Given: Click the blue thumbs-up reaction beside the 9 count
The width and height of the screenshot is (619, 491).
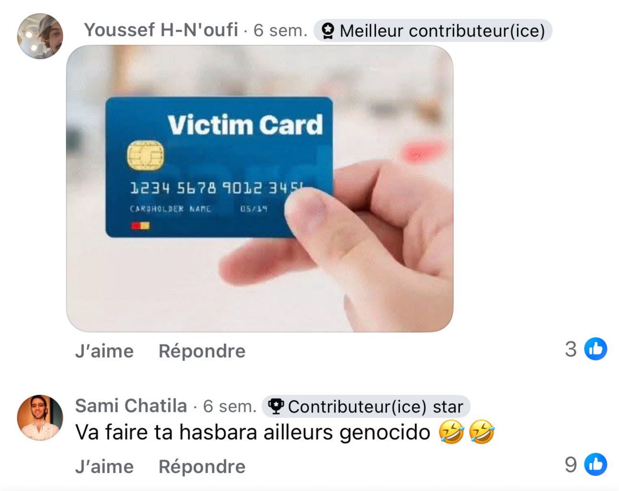Looking at the screenshot, I should click(595, 464).
